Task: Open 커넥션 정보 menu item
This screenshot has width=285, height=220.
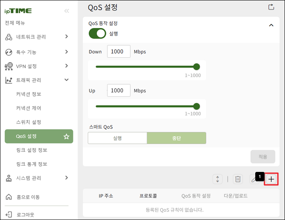Action: click(28, 94)
